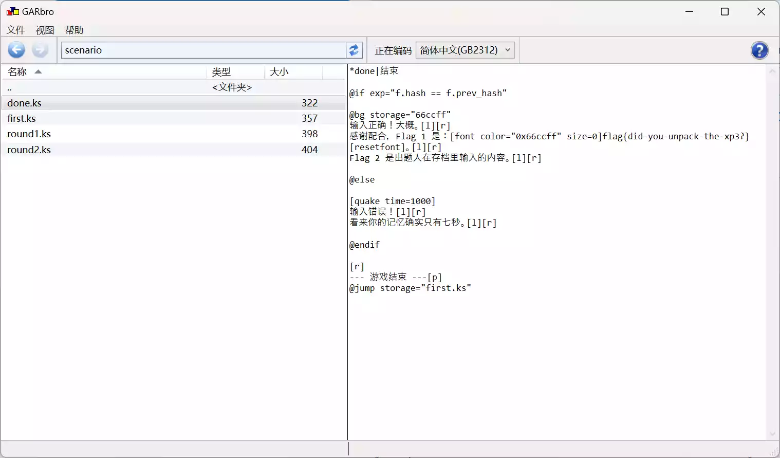Select the done.ks file
The height and width of the screenshot is (458, 780).
point(174,103)
